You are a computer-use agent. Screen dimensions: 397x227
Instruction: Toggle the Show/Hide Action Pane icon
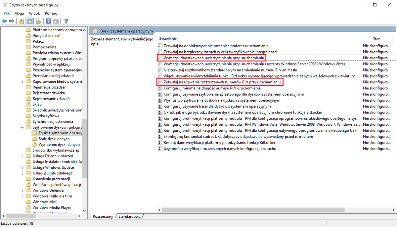click(x=56, y=21)
